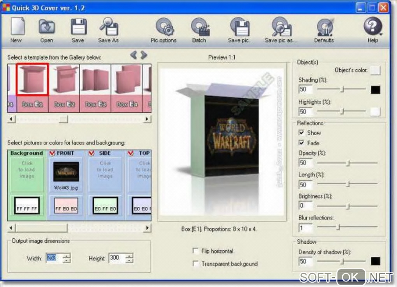Screen dimensions: 397x287
Task: Click the FRONT WoW3.jpg image thumbnail
Action: 66,172
